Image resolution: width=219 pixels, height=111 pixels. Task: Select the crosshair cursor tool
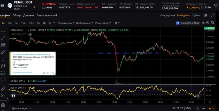pyautogui.click(x=3, y=31)
